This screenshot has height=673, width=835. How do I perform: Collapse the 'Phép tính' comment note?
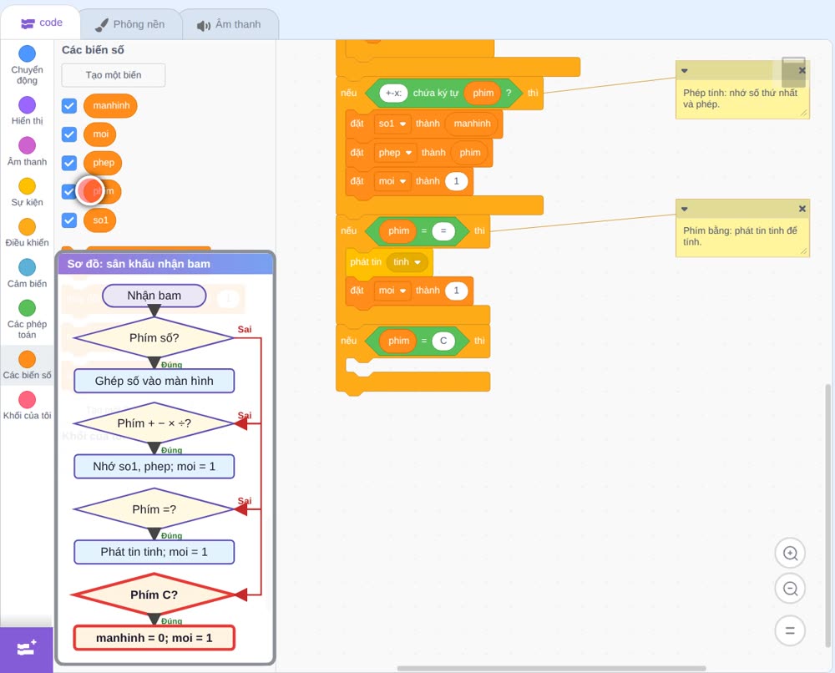685,71
